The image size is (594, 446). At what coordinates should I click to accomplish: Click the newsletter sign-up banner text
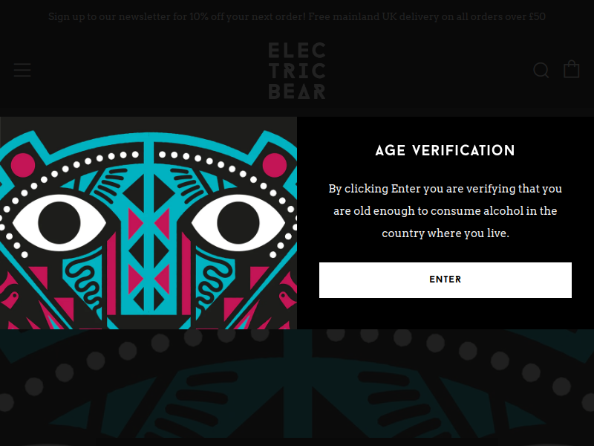pyautogui.click(x=174, y=16)
